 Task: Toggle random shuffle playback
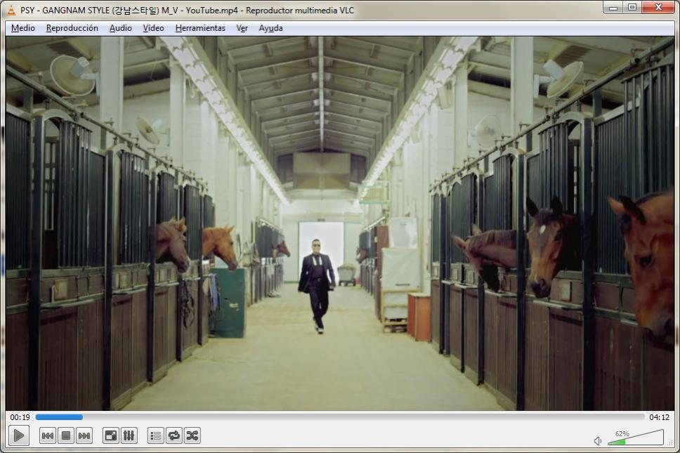pyautogui.click(x=192, y=435)
